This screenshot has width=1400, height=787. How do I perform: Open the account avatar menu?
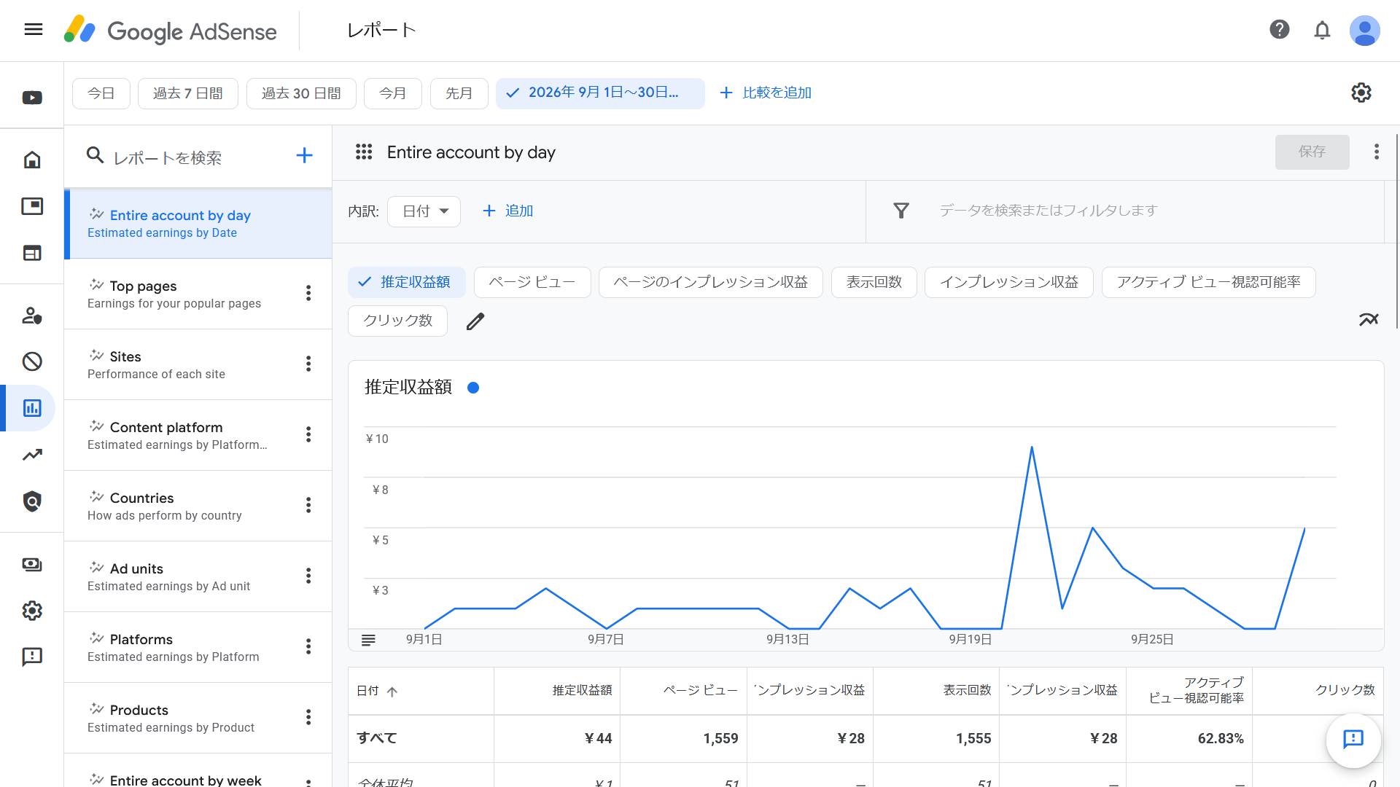pos(1364,31)
